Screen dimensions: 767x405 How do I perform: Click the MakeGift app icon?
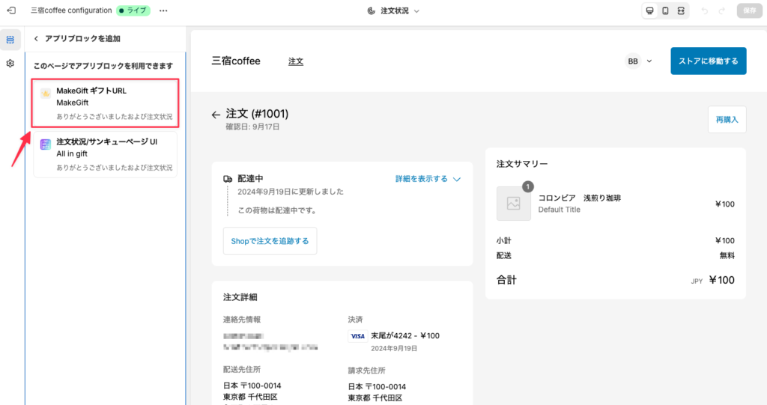pyautogui.click(x=46, y=94)
